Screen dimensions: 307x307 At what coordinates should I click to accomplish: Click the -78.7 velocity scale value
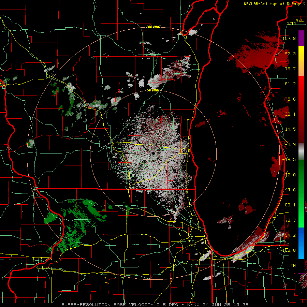(x=289, y=220)
